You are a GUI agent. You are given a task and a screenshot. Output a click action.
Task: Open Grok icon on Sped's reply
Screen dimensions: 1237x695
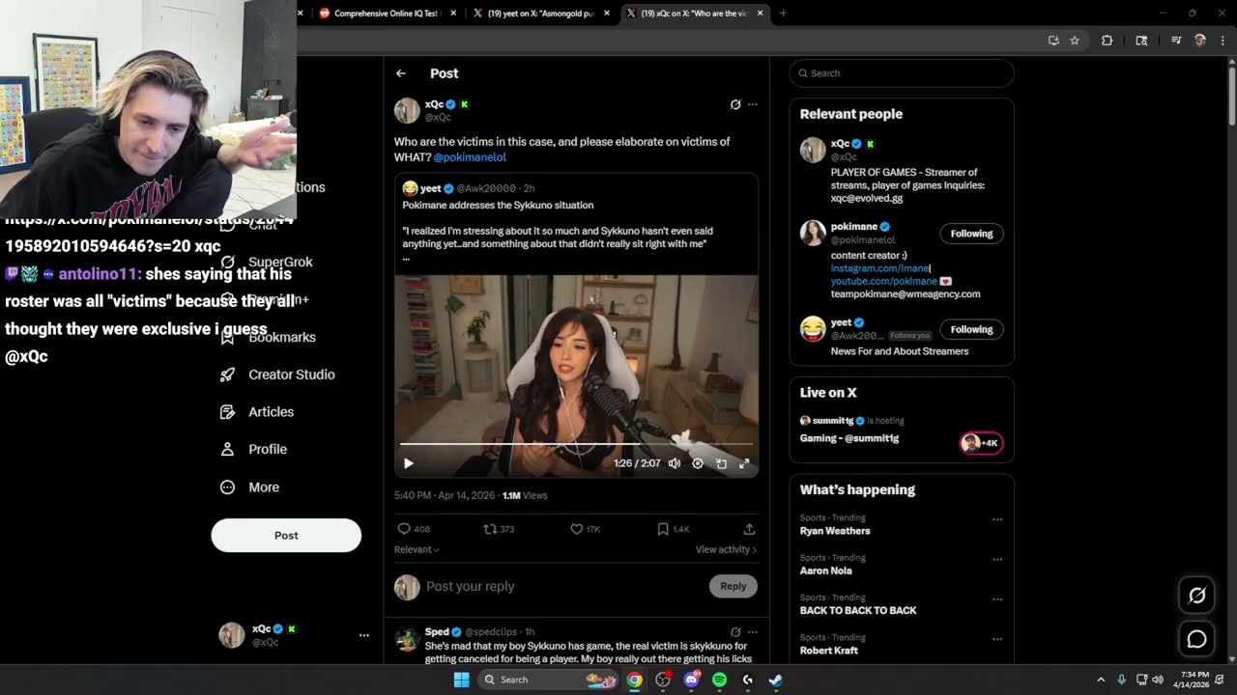pos(735,632)
